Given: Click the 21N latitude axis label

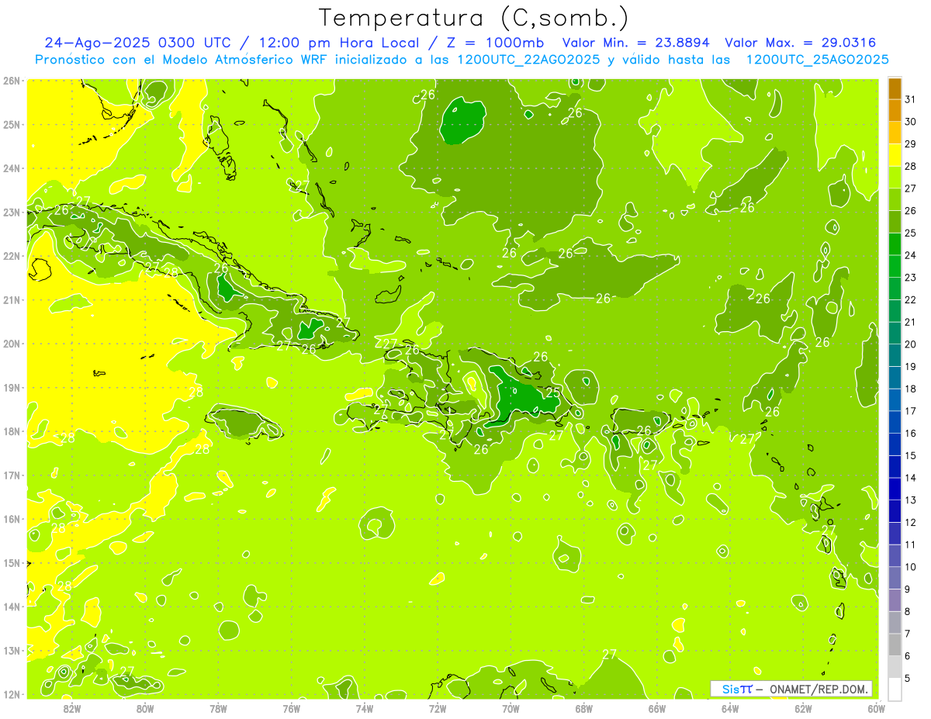Looking at the screenshot, I should 12,299.
